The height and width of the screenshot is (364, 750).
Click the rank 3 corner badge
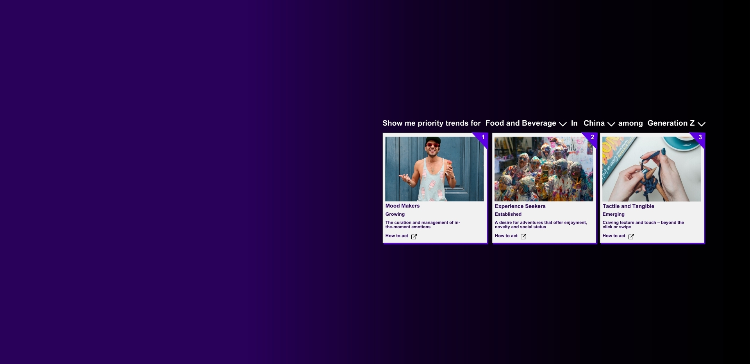[700, 137]
